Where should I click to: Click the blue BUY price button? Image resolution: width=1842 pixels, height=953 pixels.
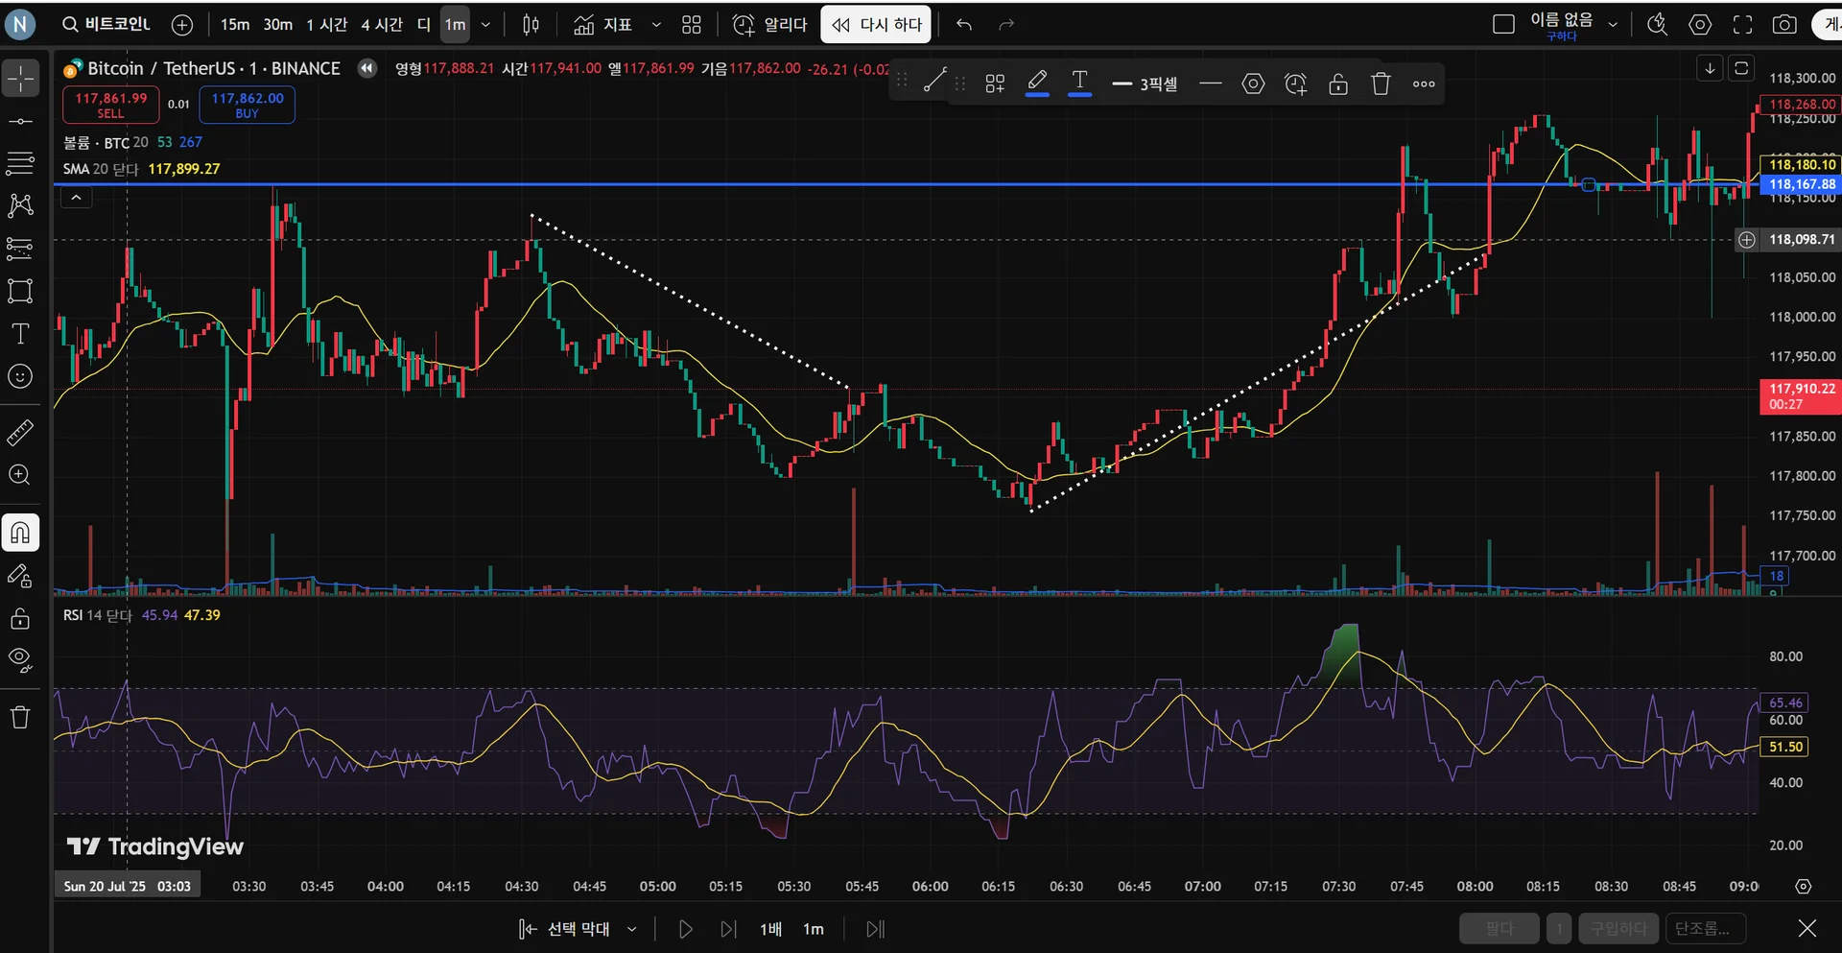(247, 105)
